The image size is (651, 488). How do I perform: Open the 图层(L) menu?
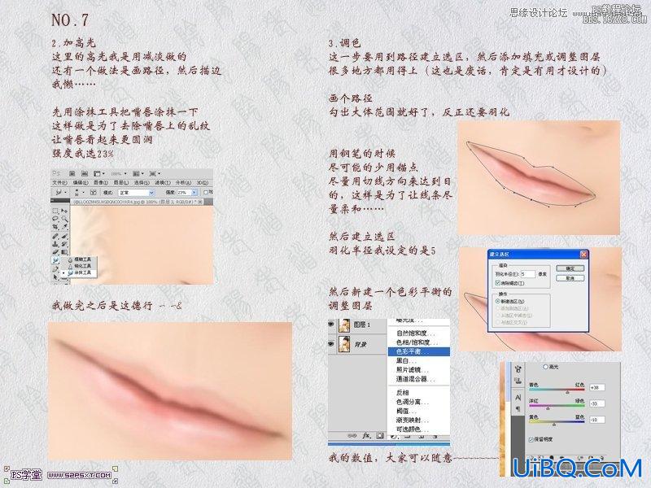click(x=121, y=182)
